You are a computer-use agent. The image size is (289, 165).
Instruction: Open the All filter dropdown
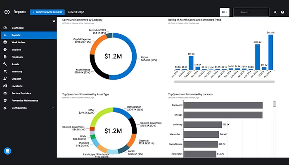click(x=225, y=12)
